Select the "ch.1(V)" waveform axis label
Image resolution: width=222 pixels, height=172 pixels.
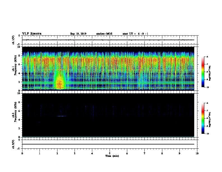(13, 40)
